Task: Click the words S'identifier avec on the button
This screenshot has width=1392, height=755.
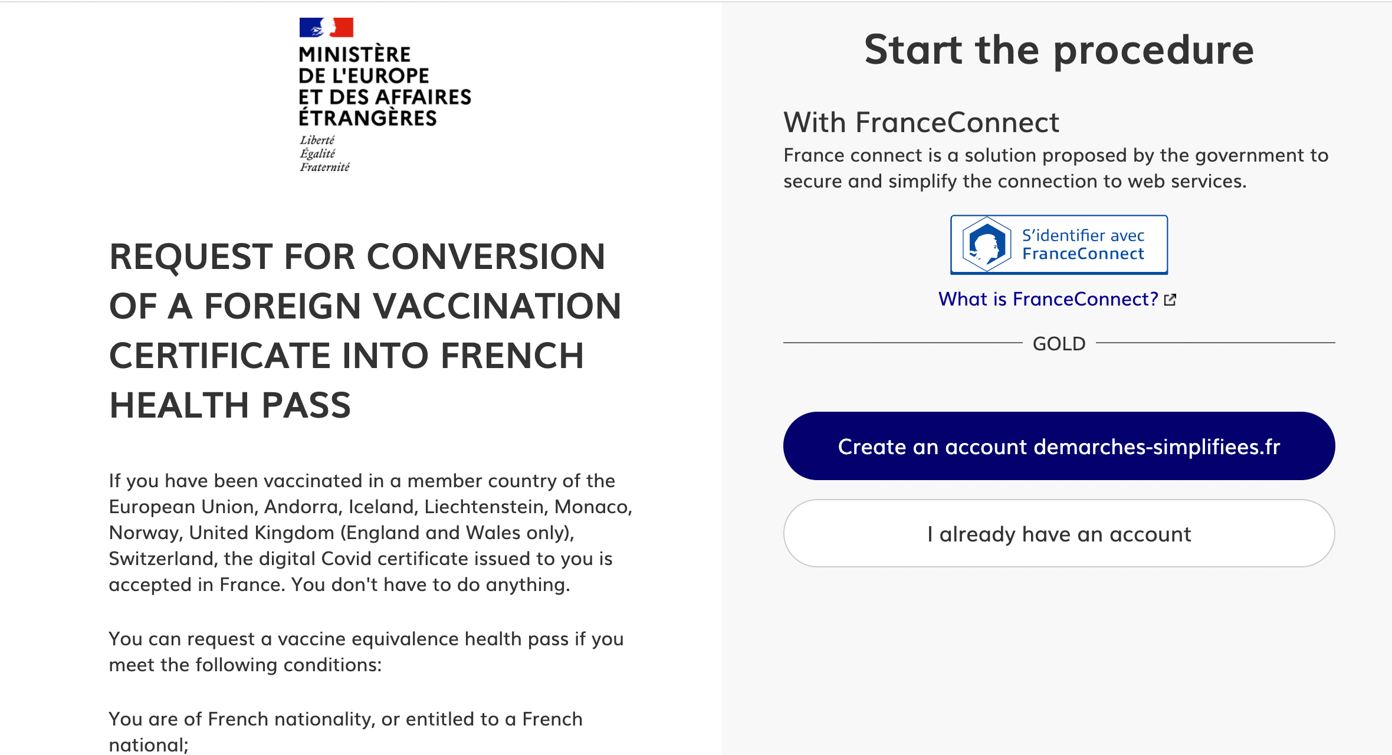Action: (1083, 235)
